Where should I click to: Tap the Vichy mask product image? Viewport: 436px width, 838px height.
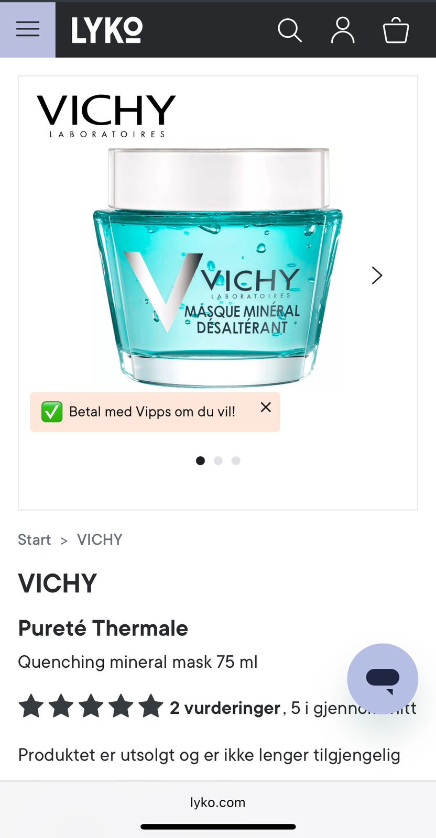click(x=217, y=267)
